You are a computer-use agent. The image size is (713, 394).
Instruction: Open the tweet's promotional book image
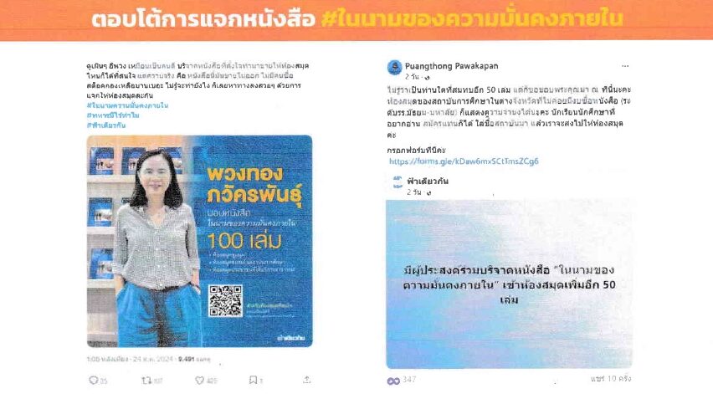point(200,241)
